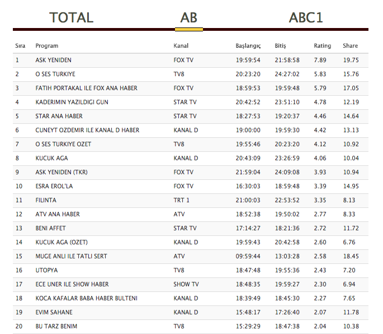Viewport: 383px width, 334px height.
Task: Click share value 17.05
Action: tap(351, 88)
